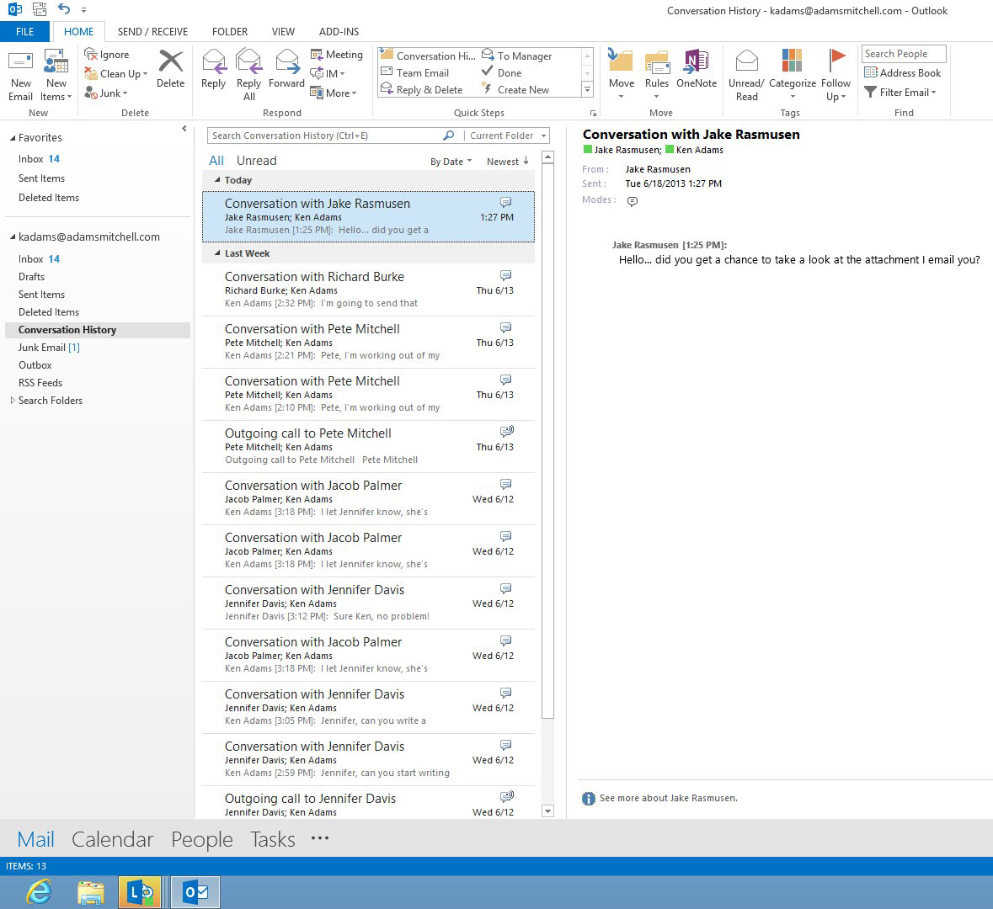Switch to the FOLDER tab

pos(230,32)
